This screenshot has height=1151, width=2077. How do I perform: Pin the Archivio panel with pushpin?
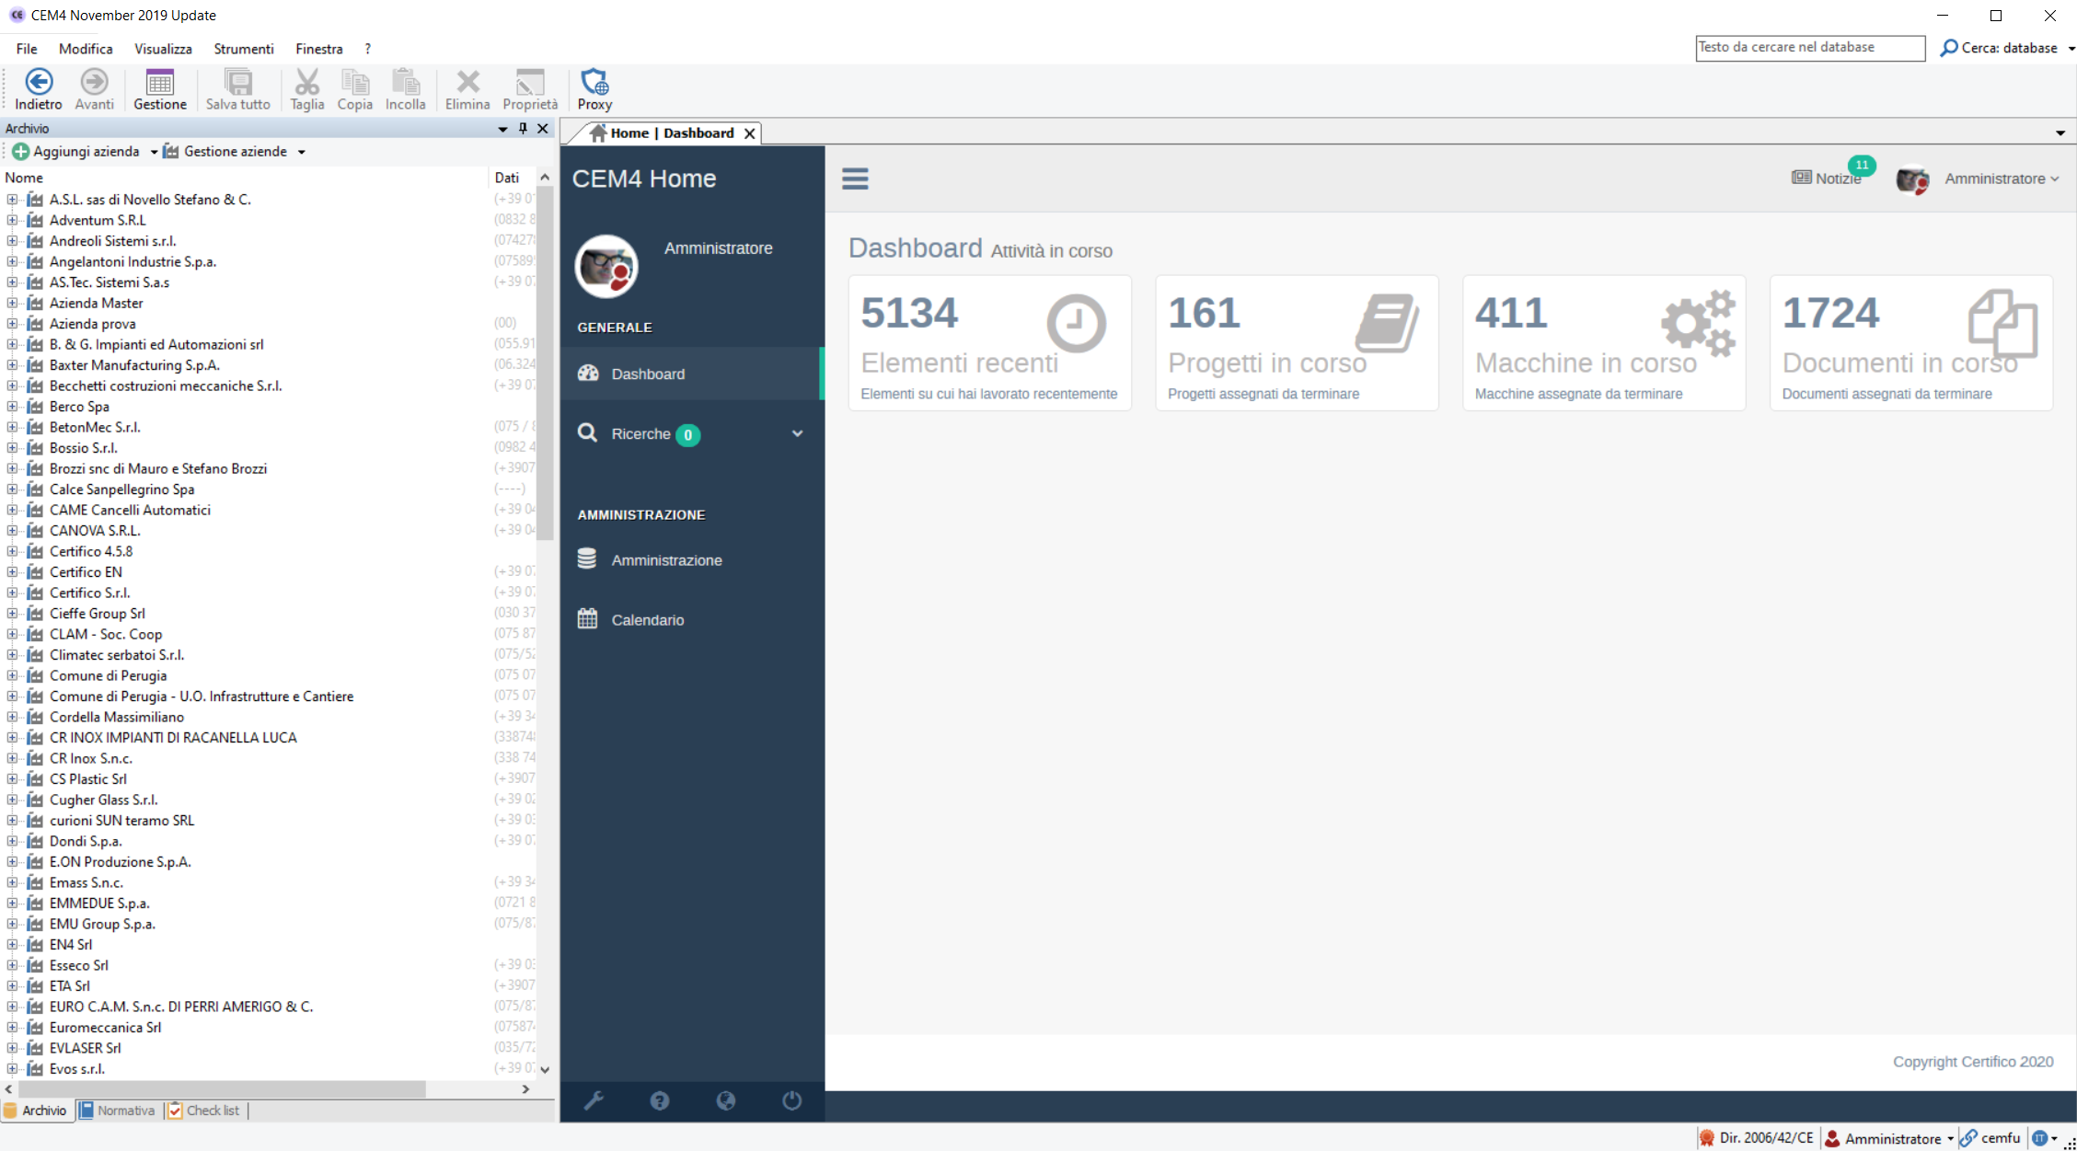click(x=523, y=129)
